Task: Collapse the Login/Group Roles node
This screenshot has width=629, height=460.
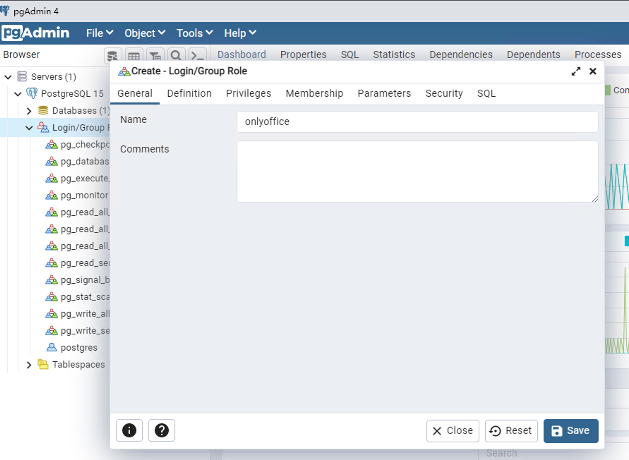Action: (29, 128)
